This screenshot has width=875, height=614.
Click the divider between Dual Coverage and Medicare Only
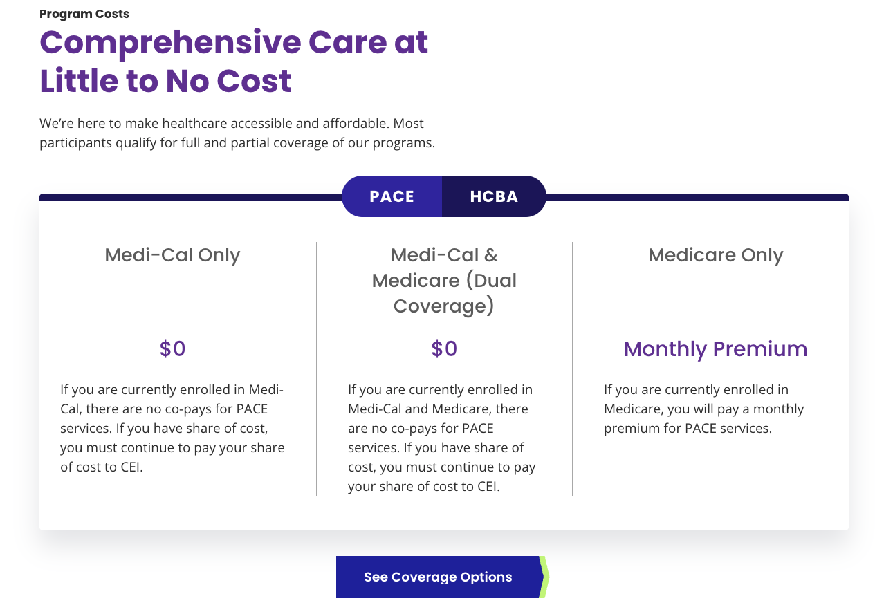(572, 369)
